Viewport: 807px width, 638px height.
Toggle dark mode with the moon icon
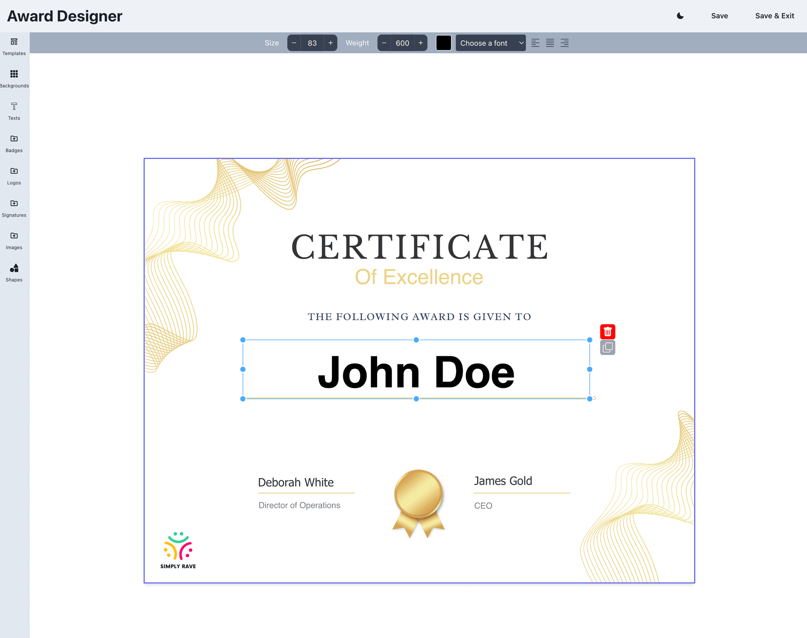click(680, 16)
